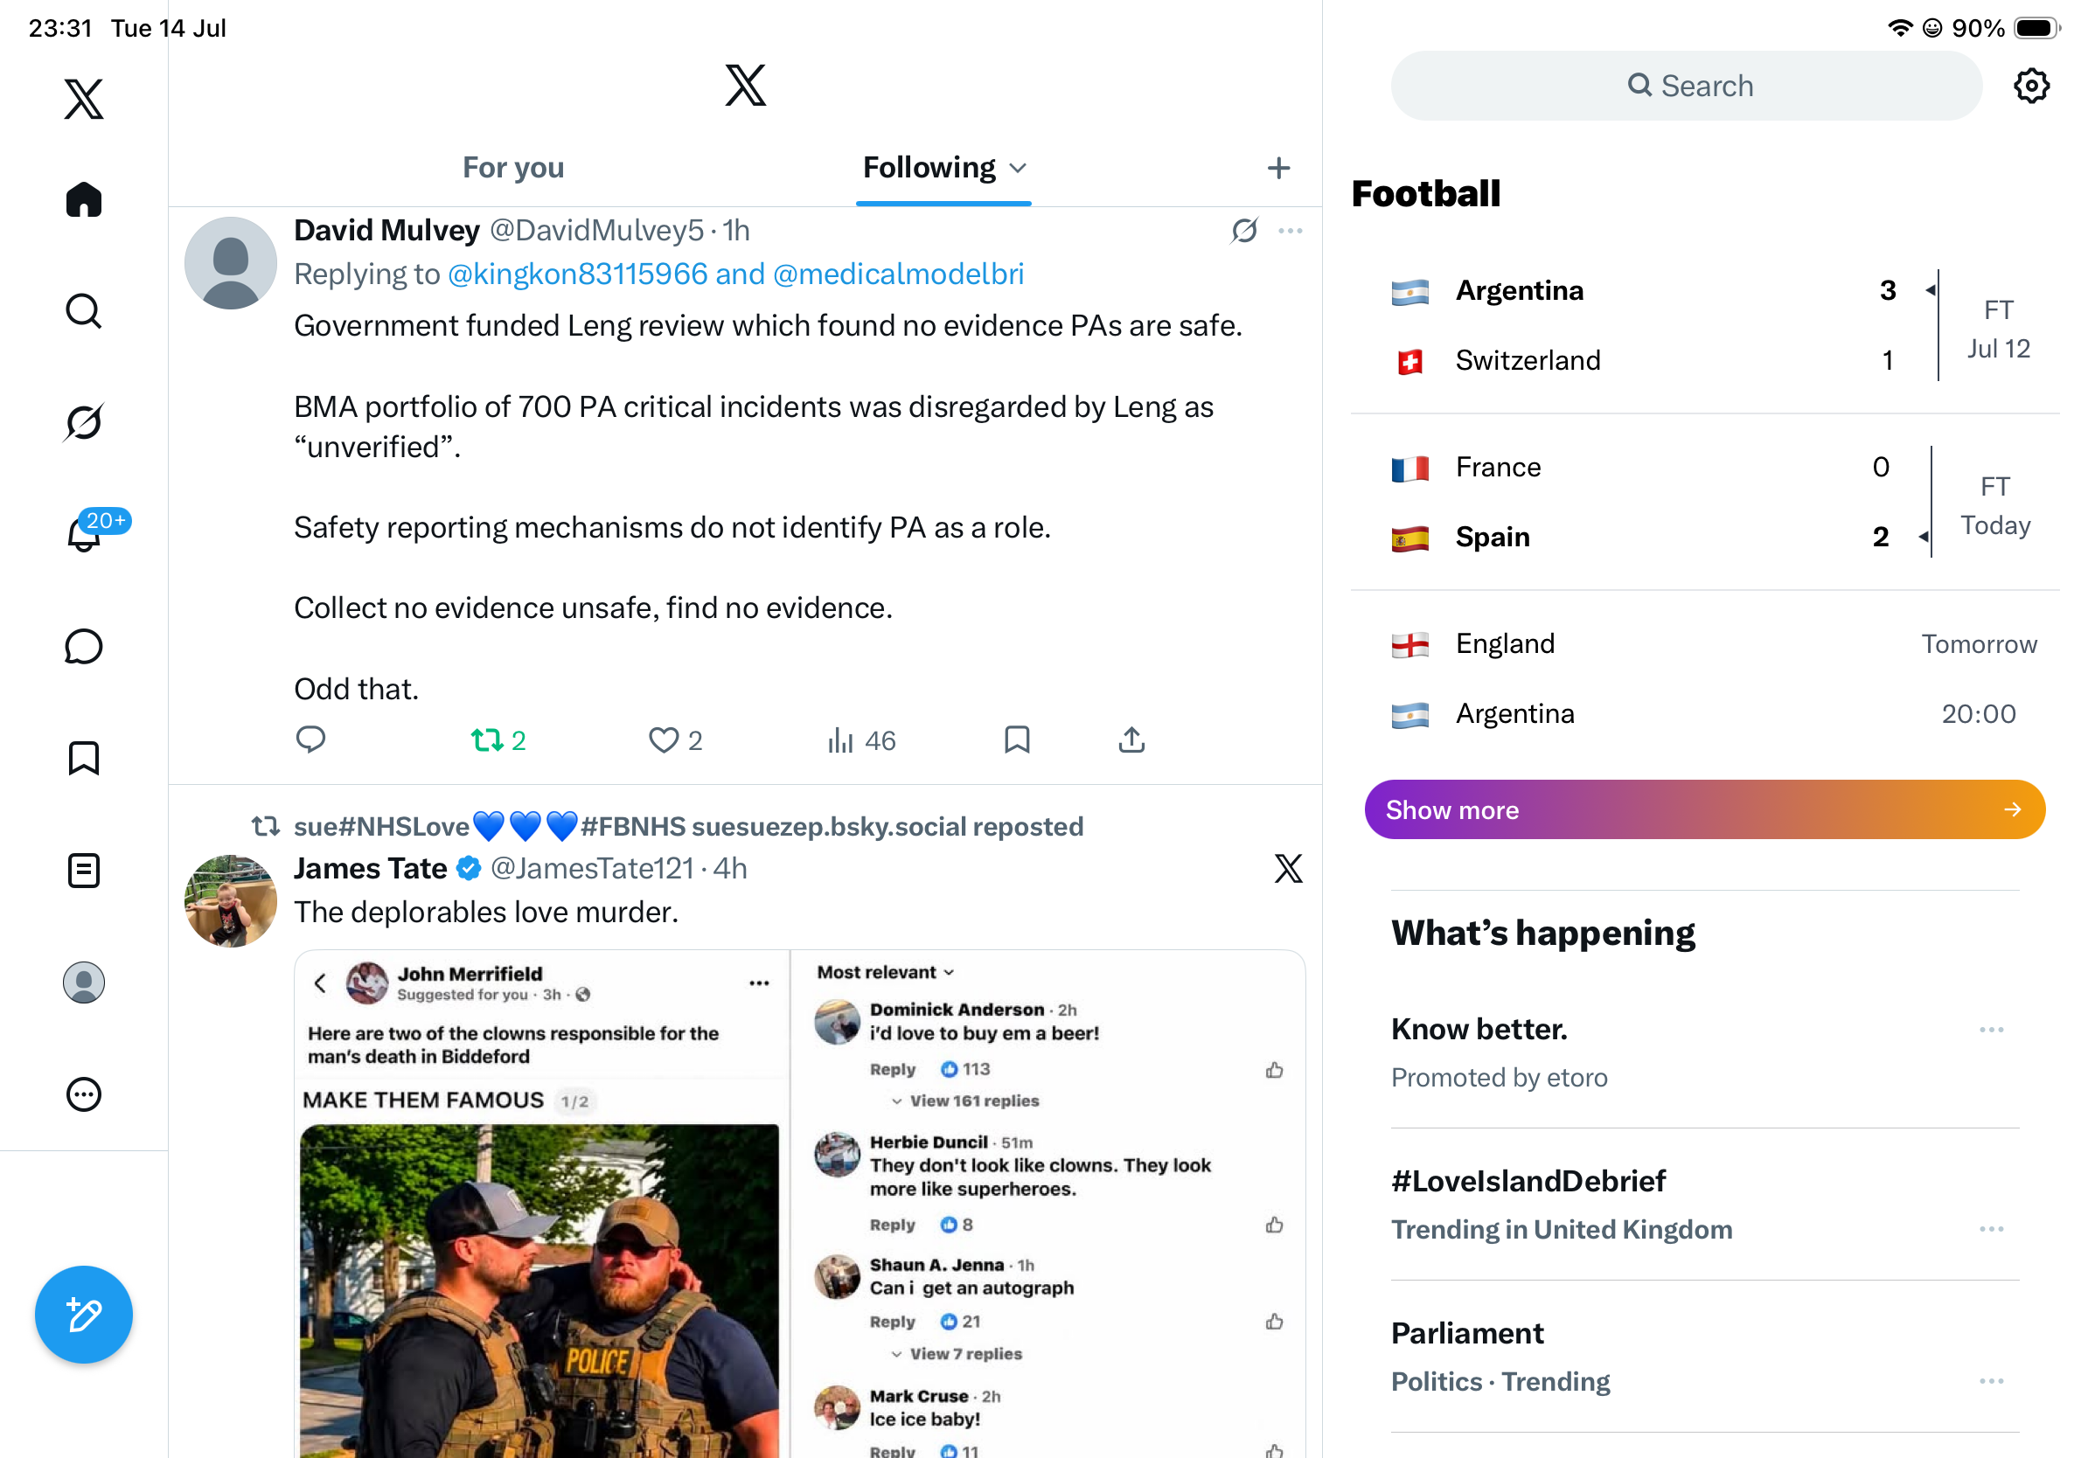
Task: Add a new timeline tab with plus
Action: pos(1277,168)
